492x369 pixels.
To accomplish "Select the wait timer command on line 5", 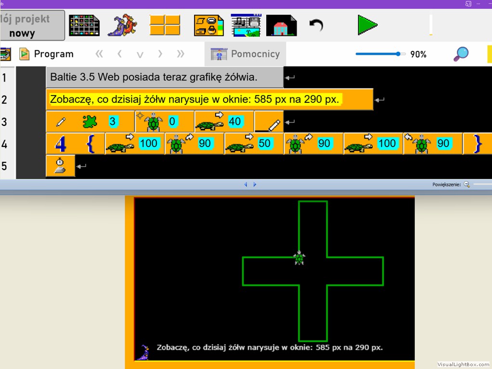I will click(60, 166).
